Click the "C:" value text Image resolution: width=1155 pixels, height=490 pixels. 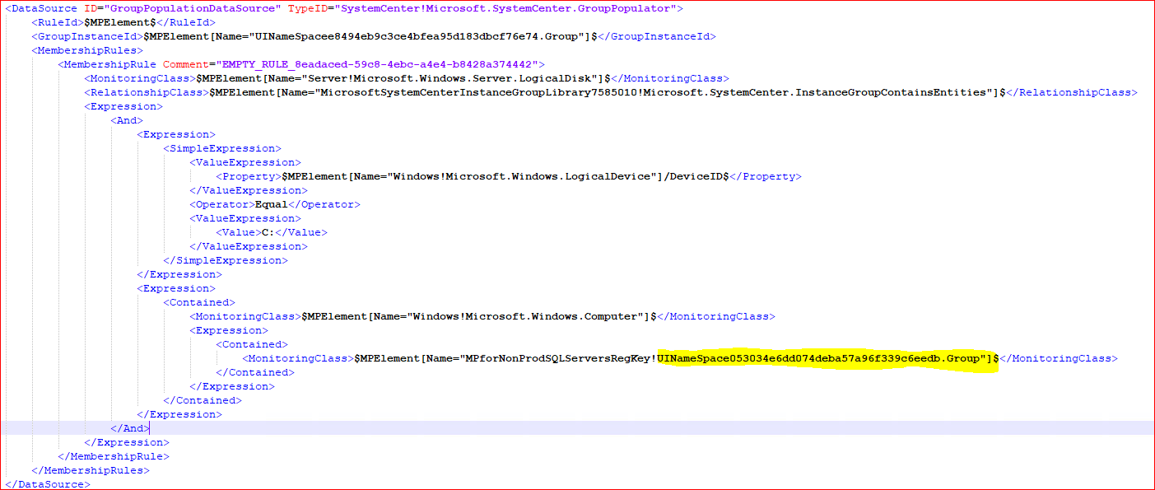268,232
